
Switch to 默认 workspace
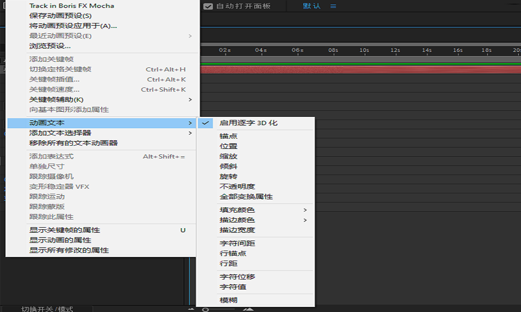point(311,6)
